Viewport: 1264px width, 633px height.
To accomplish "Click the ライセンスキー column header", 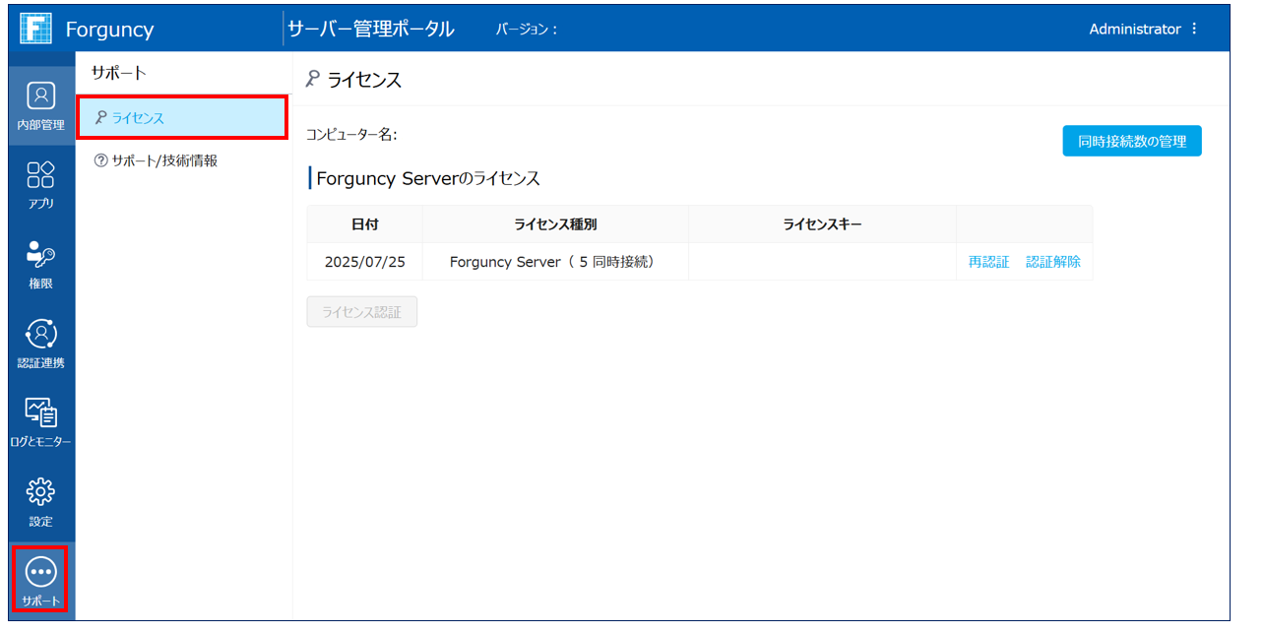I will pyautogui.click(x=822, y=224).
